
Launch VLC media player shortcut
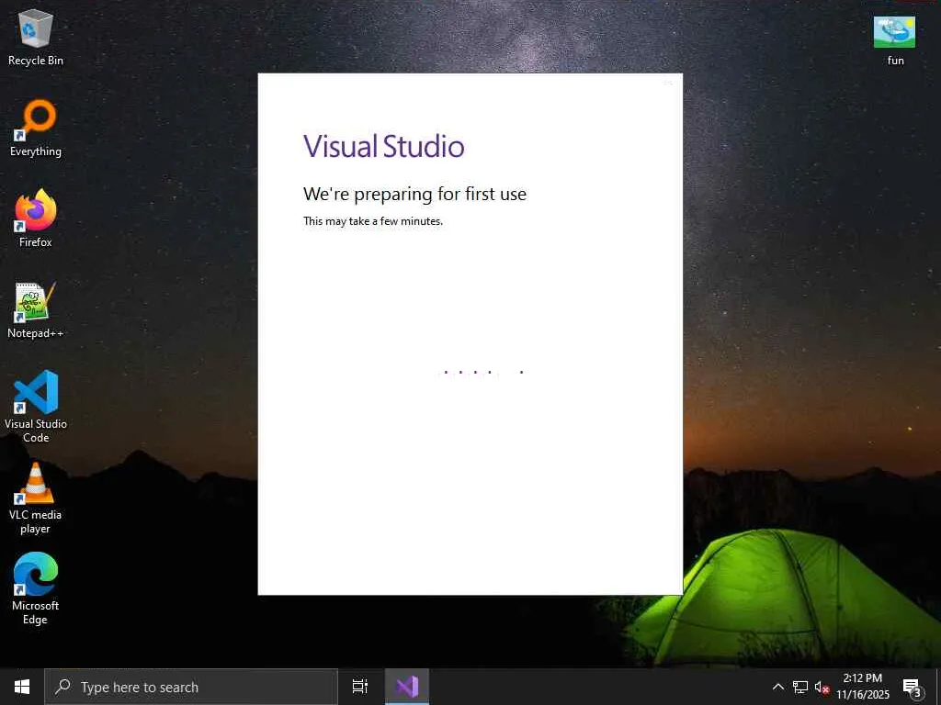[x=36, y=498]
